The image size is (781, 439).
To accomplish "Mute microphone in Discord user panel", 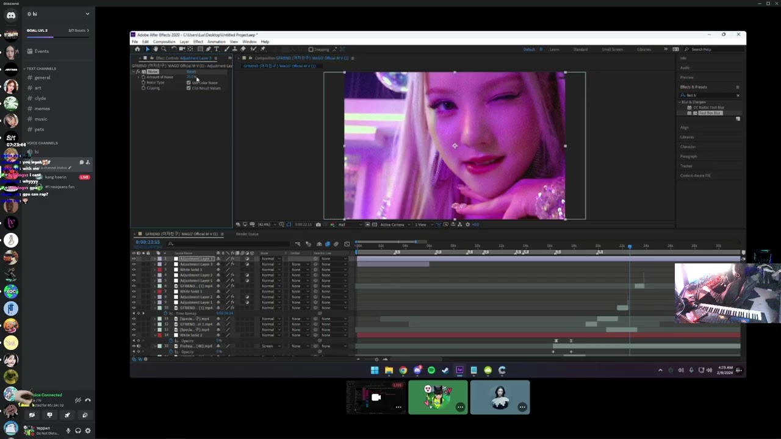I will (68, 430).
